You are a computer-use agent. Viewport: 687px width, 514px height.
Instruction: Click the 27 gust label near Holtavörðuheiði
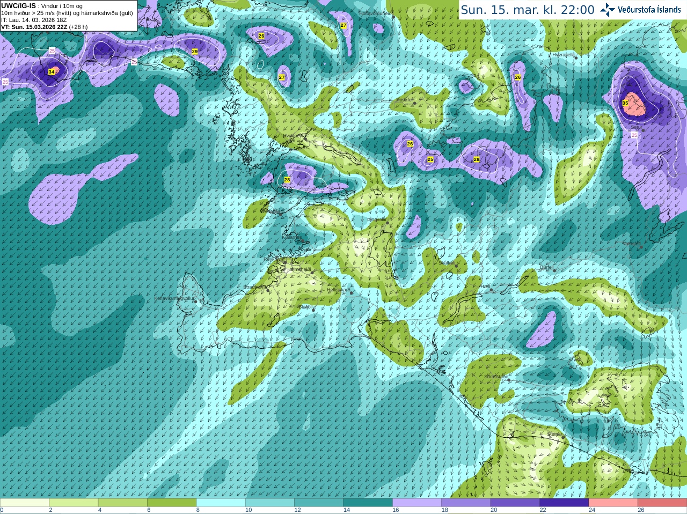(343, 25)
